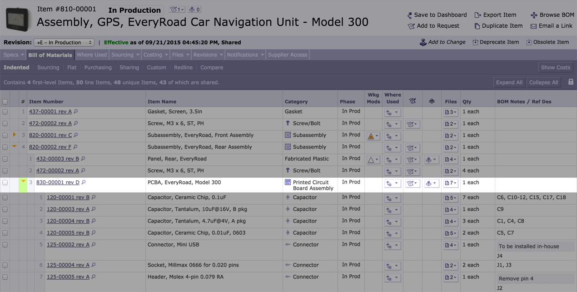Check the box for row 120-00001 rev B
The image size is (577, 292).
(5, 198)
